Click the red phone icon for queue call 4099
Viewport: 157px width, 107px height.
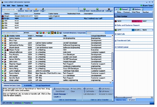coord(116,21)
